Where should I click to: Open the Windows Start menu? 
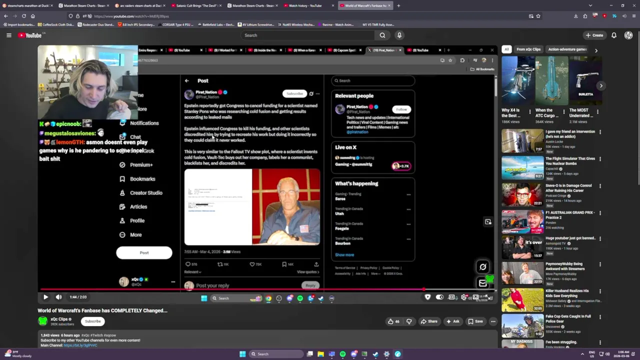click(242, 354)
